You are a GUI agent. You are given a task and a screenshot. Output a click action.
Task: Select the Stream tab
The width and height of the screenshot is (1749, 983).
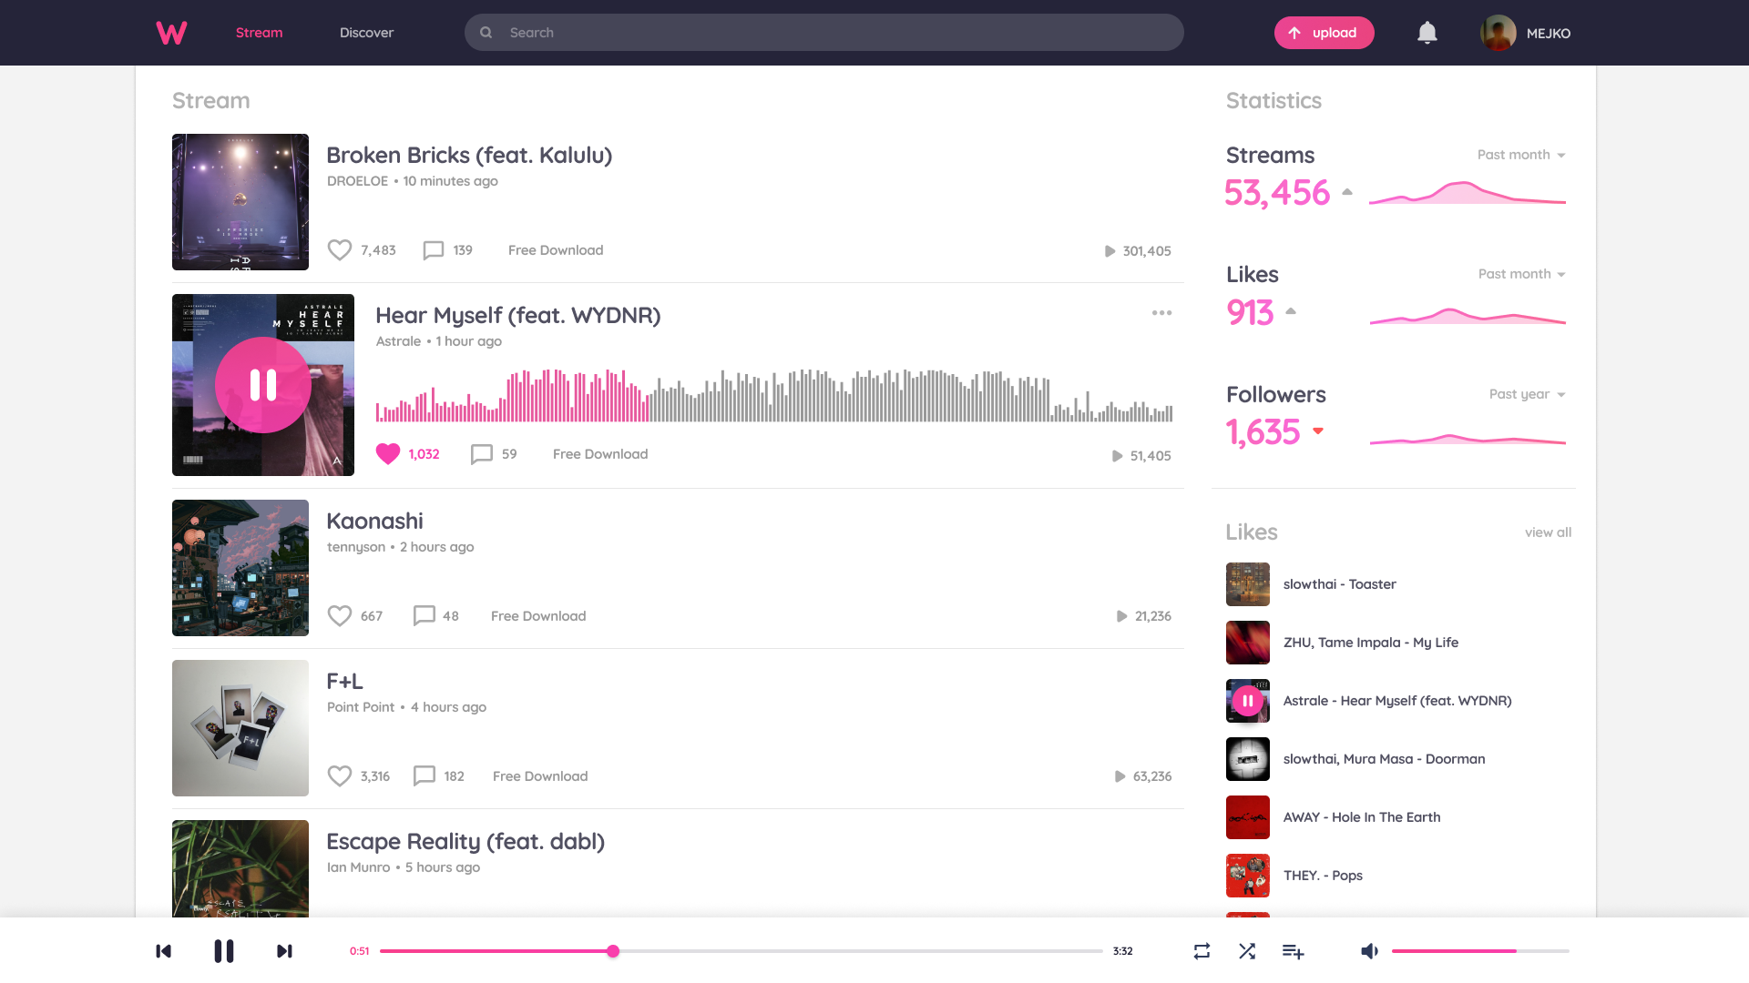pos(259,33)
